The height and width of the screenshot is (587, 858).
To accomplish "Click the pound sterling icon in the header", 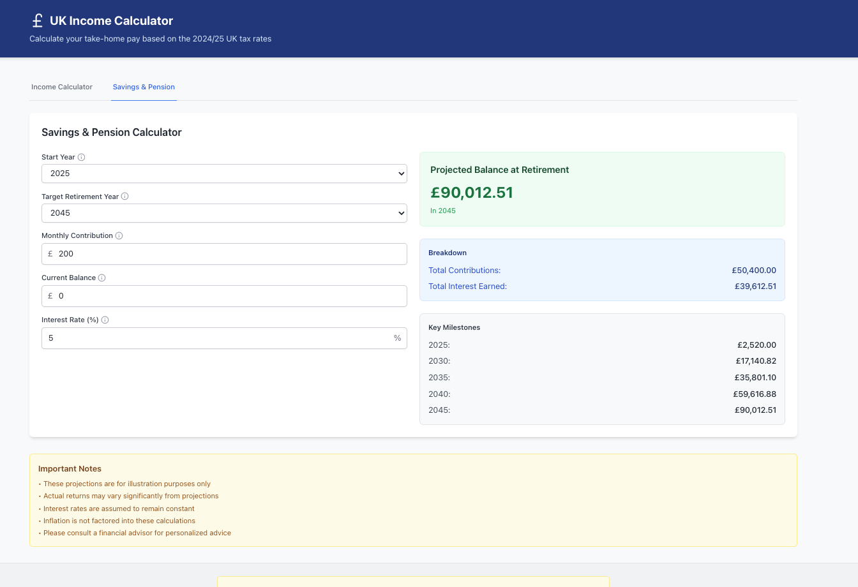I will tap(36, 20).
